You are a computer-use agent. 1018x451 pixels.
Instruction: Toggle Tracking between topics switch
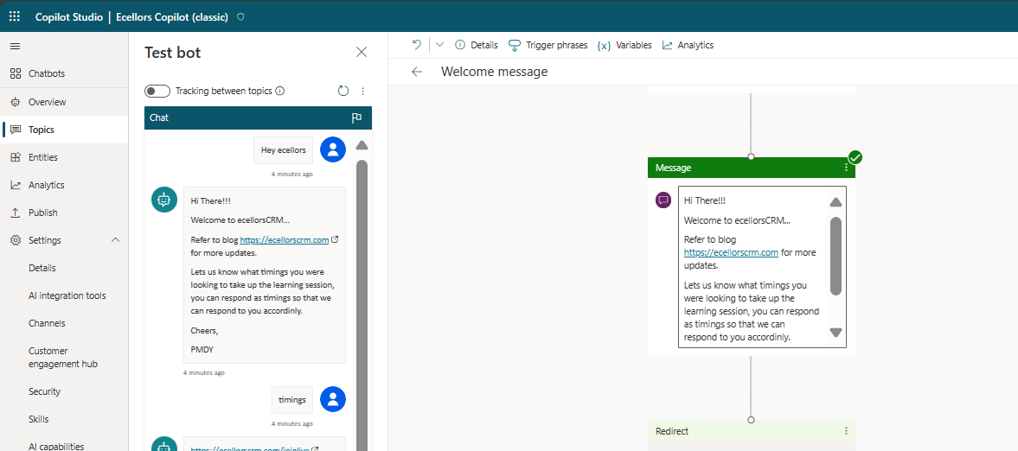pos(157,91)
